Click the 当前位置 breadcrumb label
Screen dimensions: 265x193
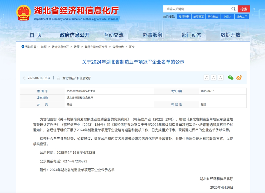[31, 47]
